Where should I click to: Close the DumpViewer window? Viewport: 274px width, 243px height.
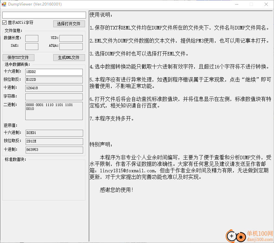(266, 4)
